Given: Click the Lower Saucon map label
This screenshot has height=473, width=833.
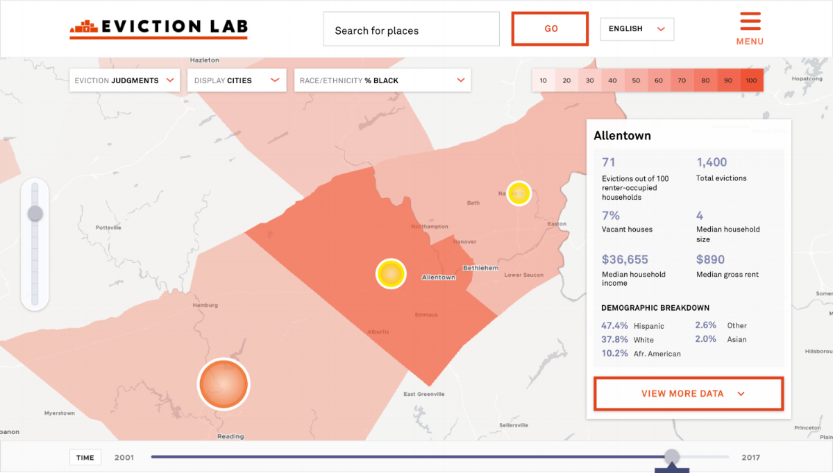Looking at the screenshot, I should click(524, 275).
